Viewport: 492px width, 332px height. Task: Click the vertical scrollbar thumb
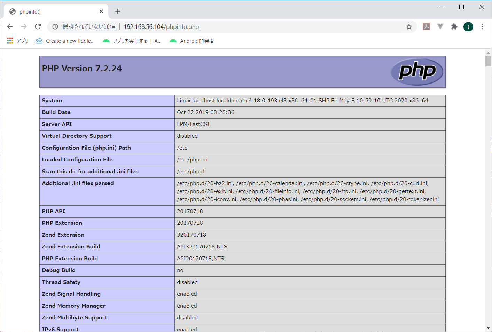[488, 61]
